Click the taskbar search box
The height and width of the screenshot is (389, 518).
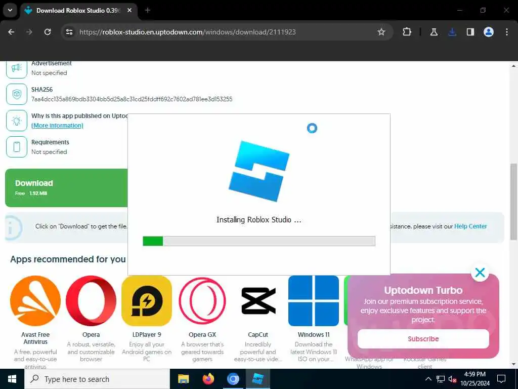(x=97, y=379)
